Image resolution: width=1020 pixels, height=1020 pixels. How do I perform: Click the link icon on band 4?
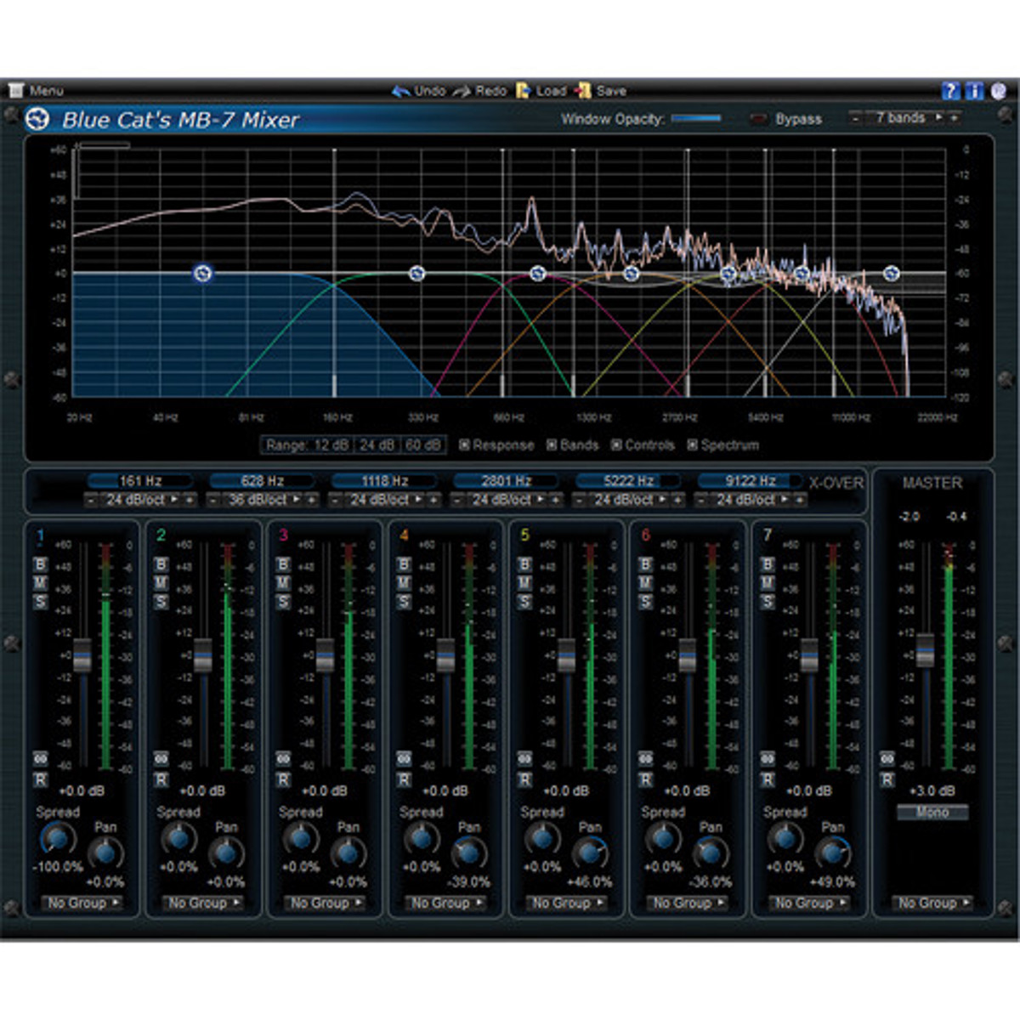(404, 758)
